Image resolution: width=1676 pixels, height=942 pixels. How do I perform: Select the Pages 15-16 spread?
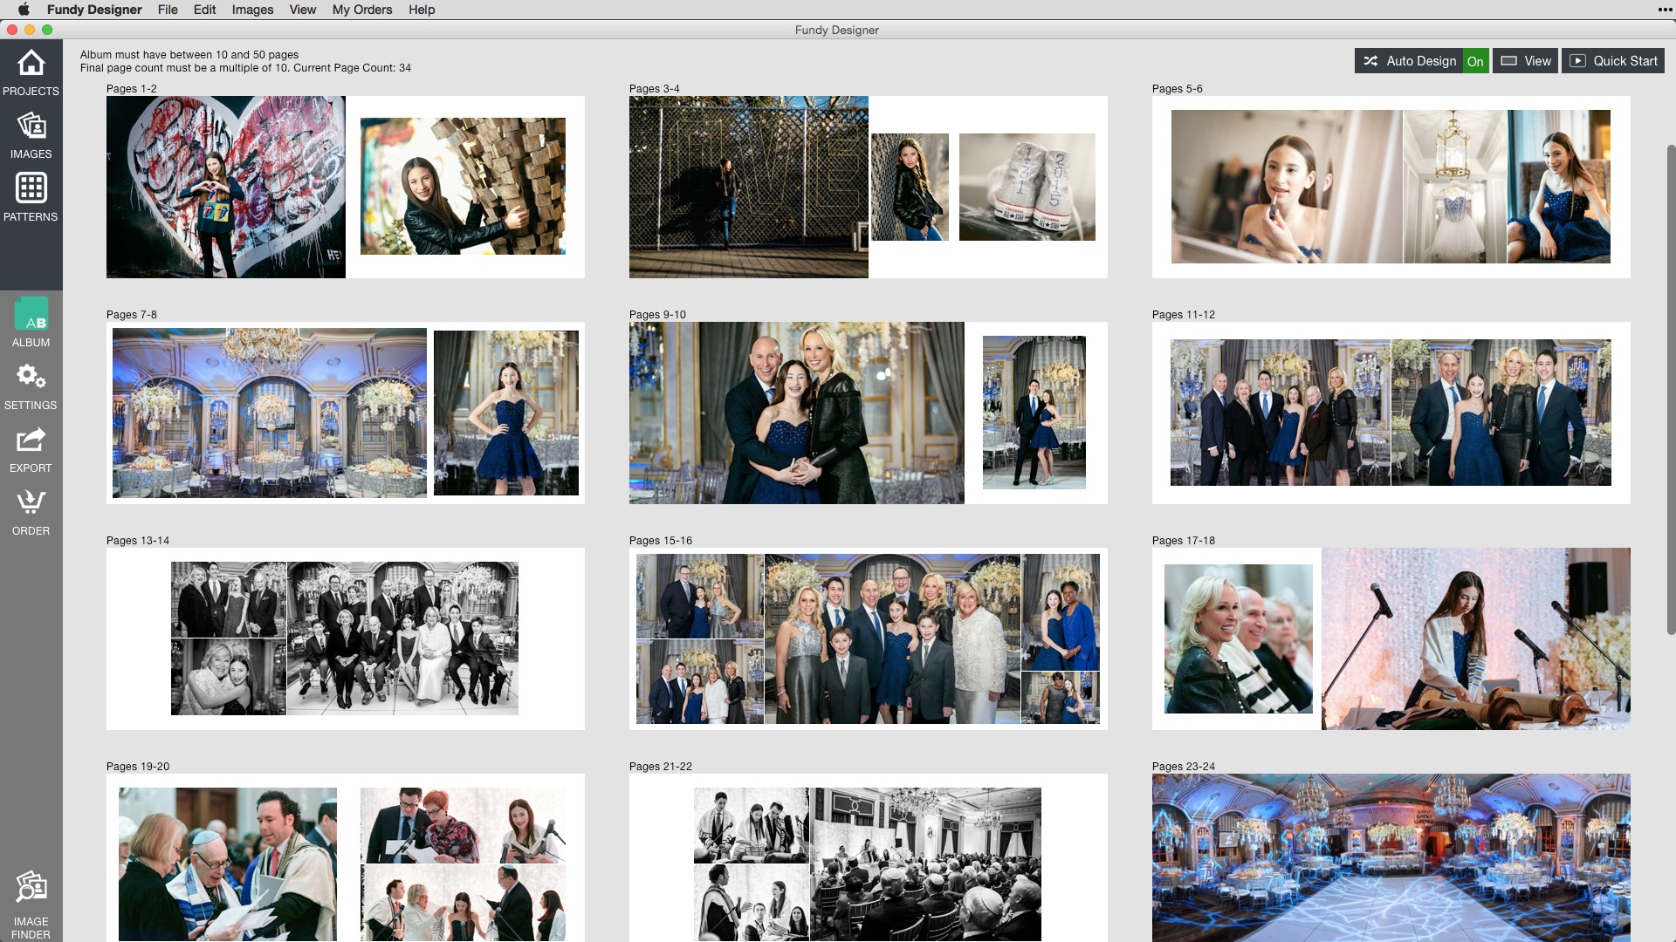pos(869,638)
